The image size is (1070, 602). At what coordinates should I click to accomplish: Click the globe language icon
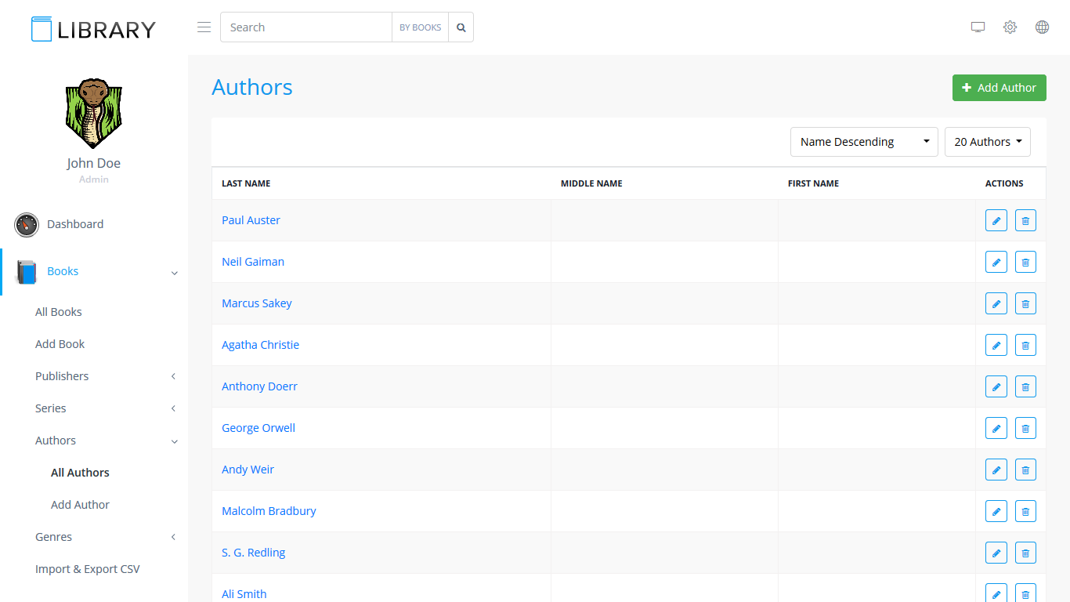point(1042,27)
